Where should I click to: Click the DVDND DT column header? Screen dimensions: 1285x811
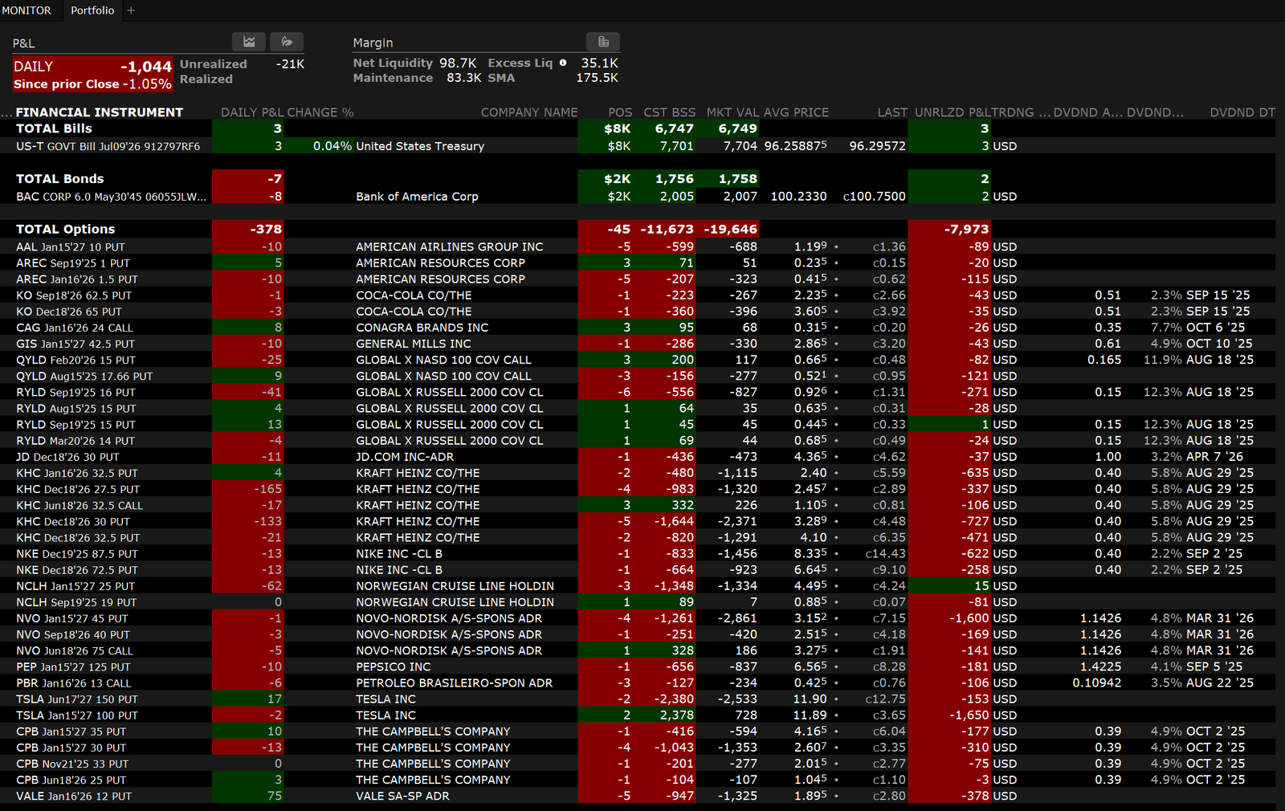tap(1242, 112)
